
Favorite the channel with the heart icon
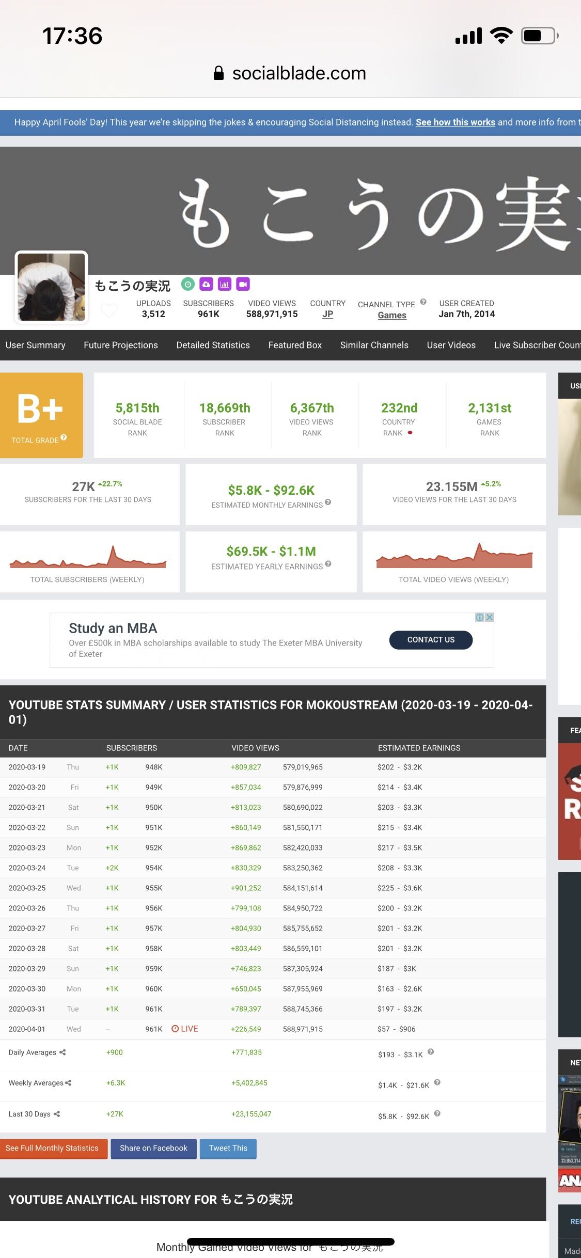tap(109, 310)
